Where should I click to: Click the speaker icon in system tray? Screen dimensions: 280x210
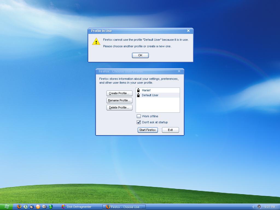tap(259, 207)
